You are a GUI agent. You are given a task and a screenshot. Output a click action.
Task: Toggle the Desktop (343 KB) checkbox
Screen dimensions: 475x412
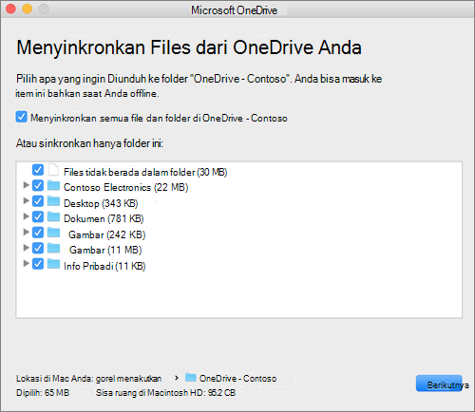(x=38, y=201)
